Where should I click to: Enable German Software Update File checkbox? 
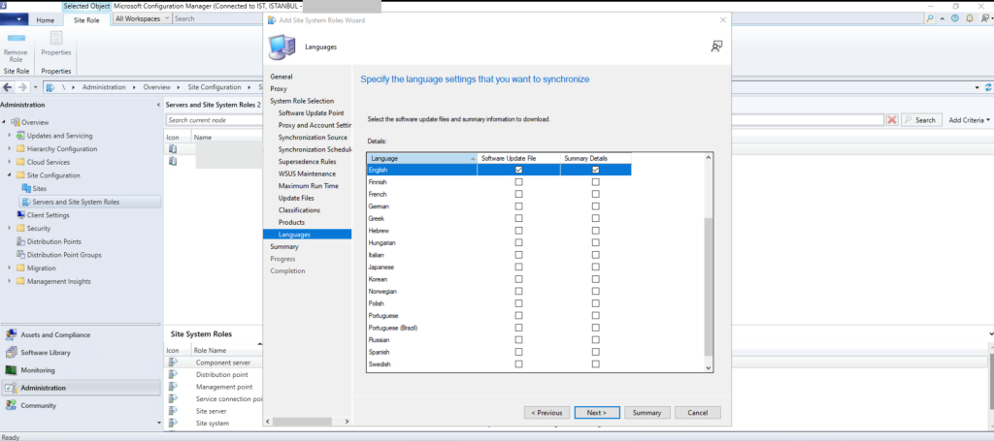click(518, 206)
